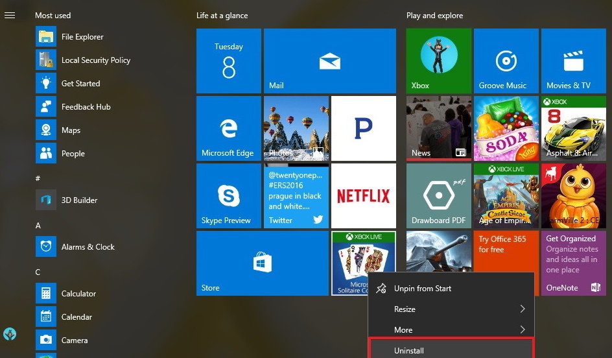
Task: Launch Local Security Policy
Action: pos(83,60)
